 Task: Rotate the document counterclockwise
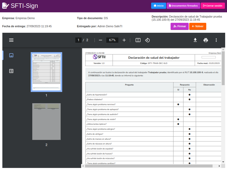coord(147,40)
